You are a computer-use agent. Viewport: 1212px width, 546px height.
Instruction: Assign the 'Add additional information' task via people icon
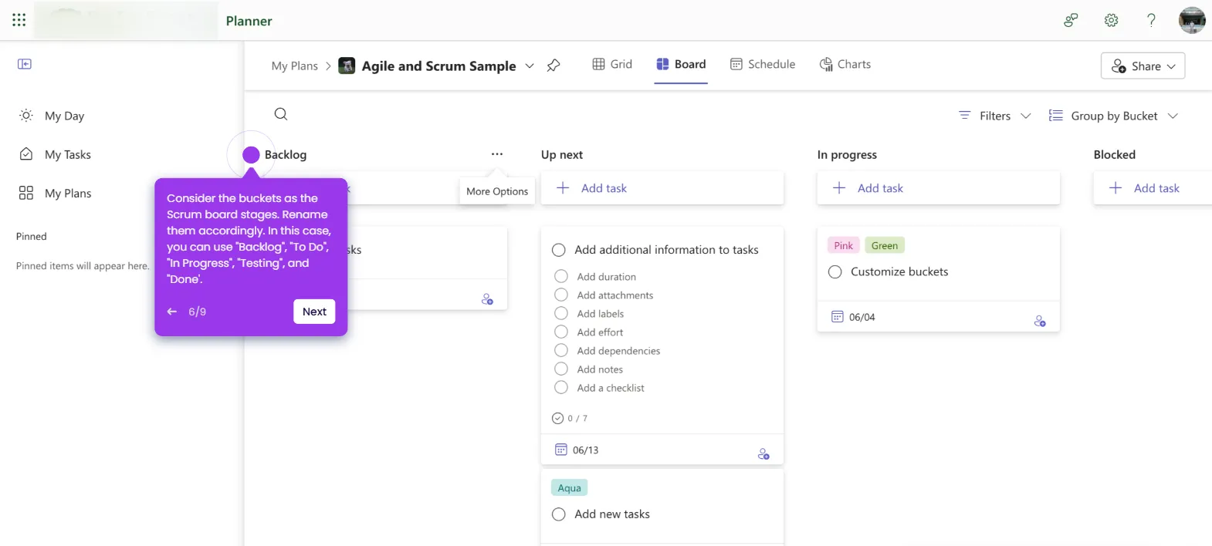click(763, 454)
